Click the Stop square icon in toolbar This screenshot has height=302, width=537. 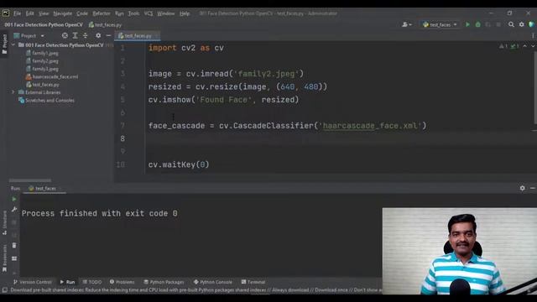(498, 24)
